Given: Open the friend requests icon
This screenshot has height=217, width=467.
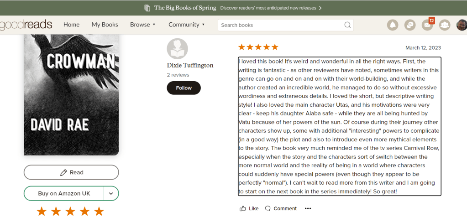Looking at the screenshot, I should pyautogui.click(x=445, y=25).
